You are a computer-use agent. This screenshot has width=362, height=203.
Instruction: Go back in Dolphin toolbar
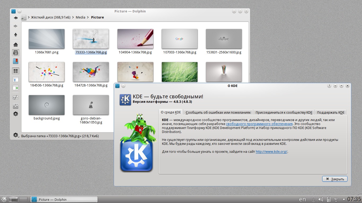(x=16, y=18)
